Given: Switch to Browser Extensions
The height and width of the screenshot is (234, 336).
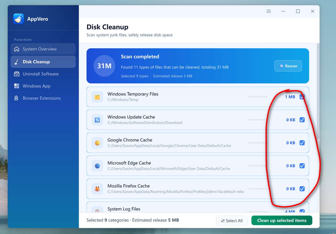Looking at the screenshot, I should (x=43, y=98).
